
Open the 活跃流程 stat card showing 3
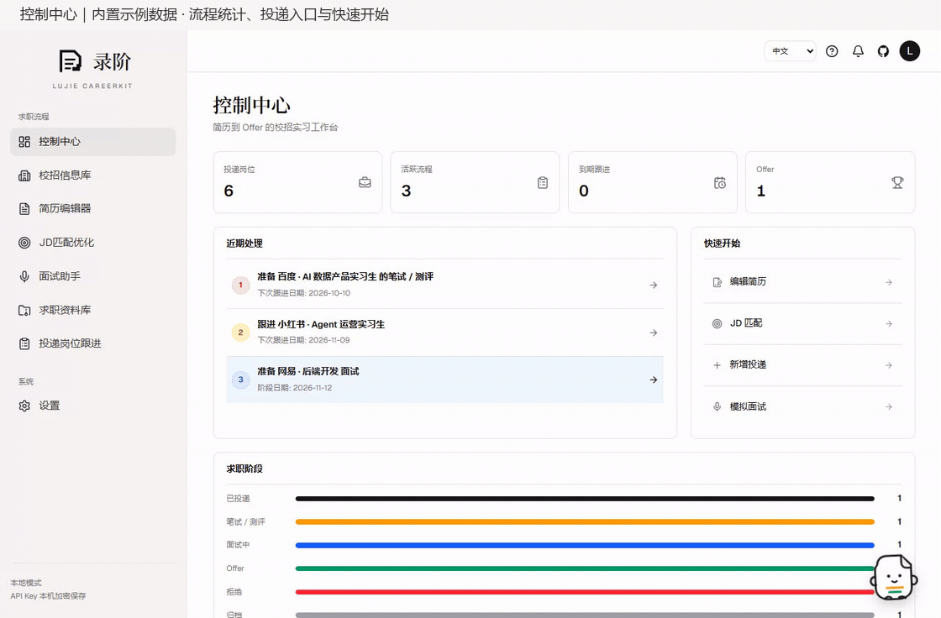pyautogui.click(x=475, y=182)
